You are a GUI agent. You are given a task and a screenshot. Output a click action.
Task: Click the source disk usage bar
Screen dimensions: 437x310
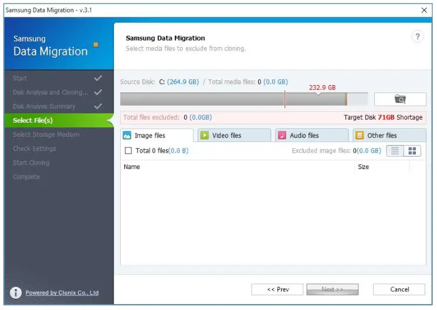pyautogui.click(x=244, y=99)
